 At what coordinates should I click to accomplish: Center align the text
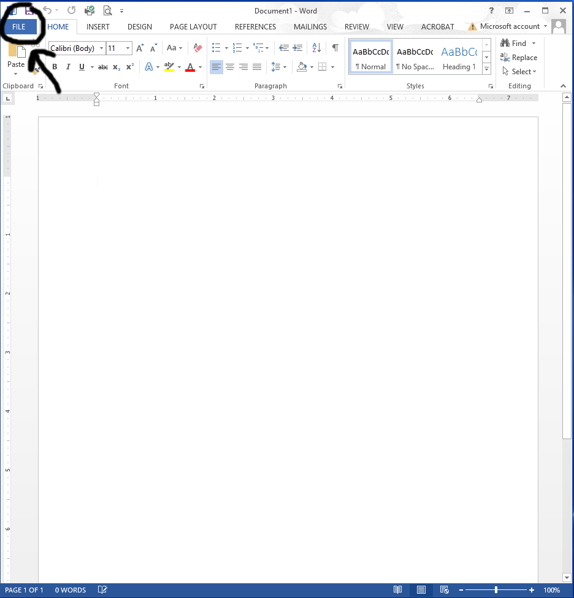tap(230, 67)
